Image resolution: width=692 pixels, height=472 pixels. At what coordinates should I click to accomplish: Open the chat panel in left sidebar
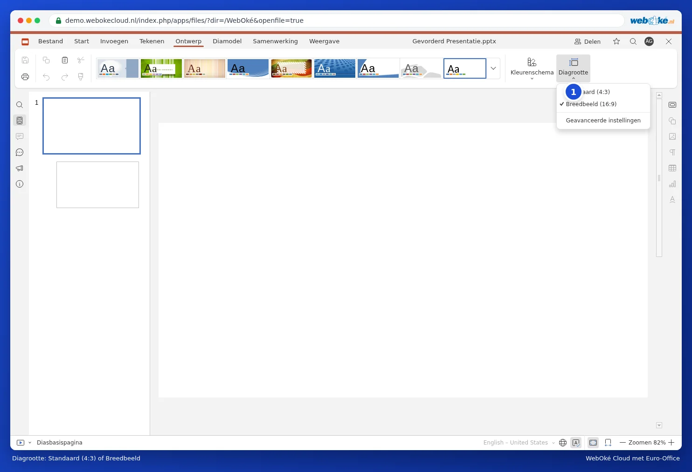pyautogui.click(x=20, y=152)
